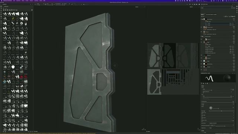Add a mask from layers toolbar

coord(226,16)
